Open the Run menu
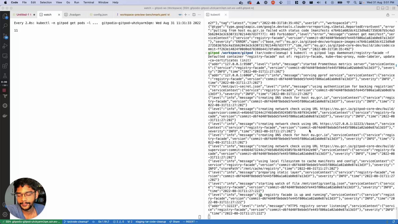This screenshot has height=224, width=398. point(76,2)
